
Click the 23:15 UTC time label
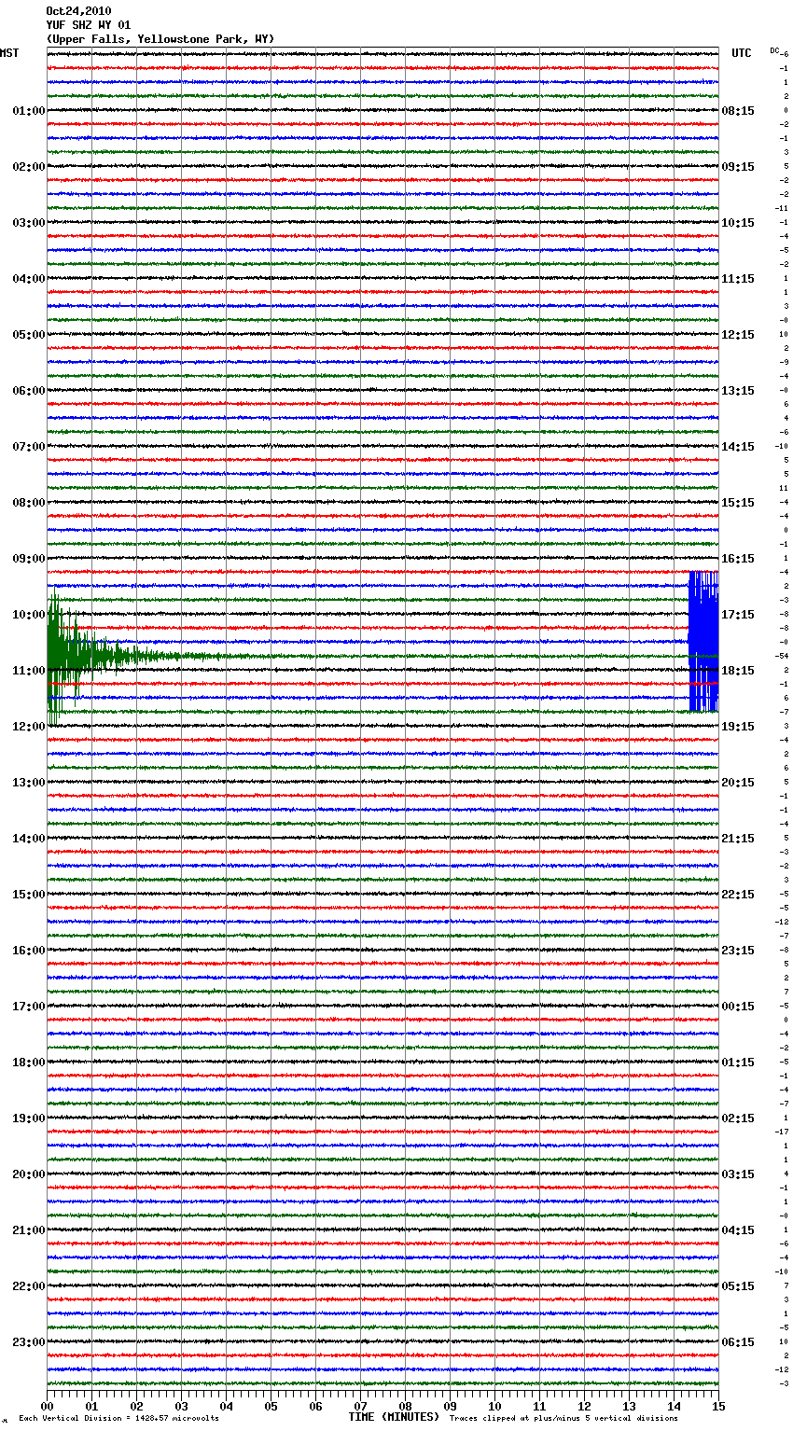point(738,951)
